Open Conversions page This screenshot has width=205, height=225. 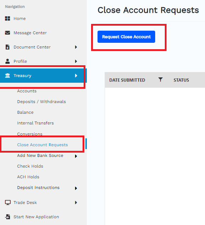(x=30, y=134)
